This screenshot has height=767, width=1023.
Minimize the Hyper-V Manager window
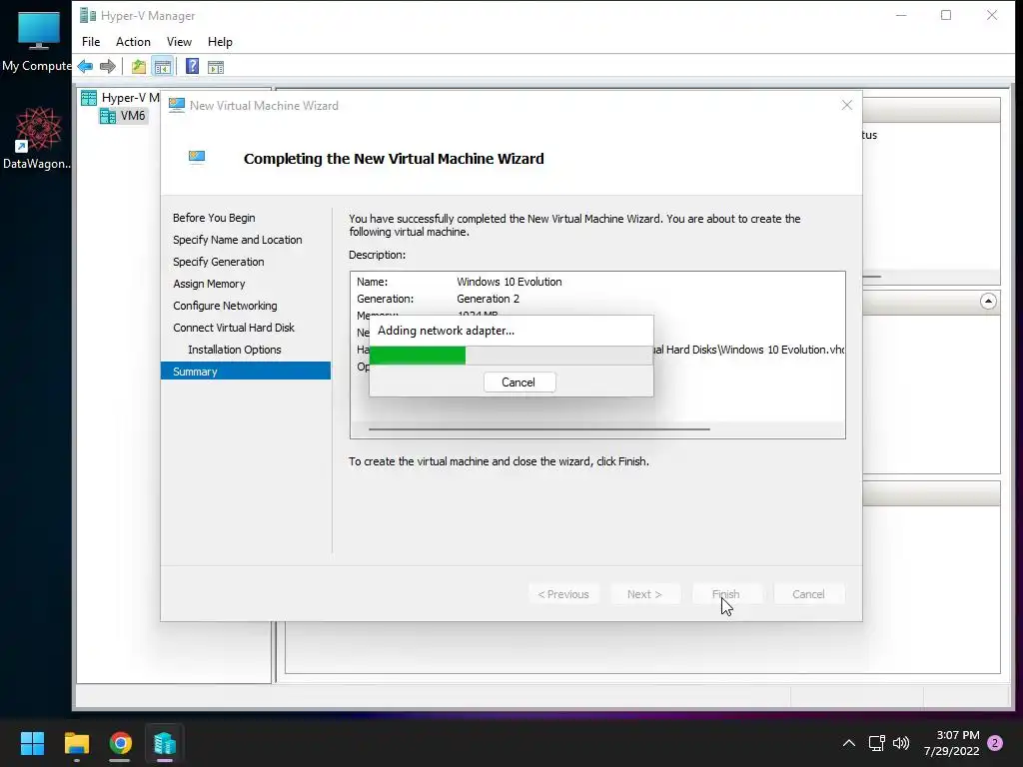tap(901, 15)
